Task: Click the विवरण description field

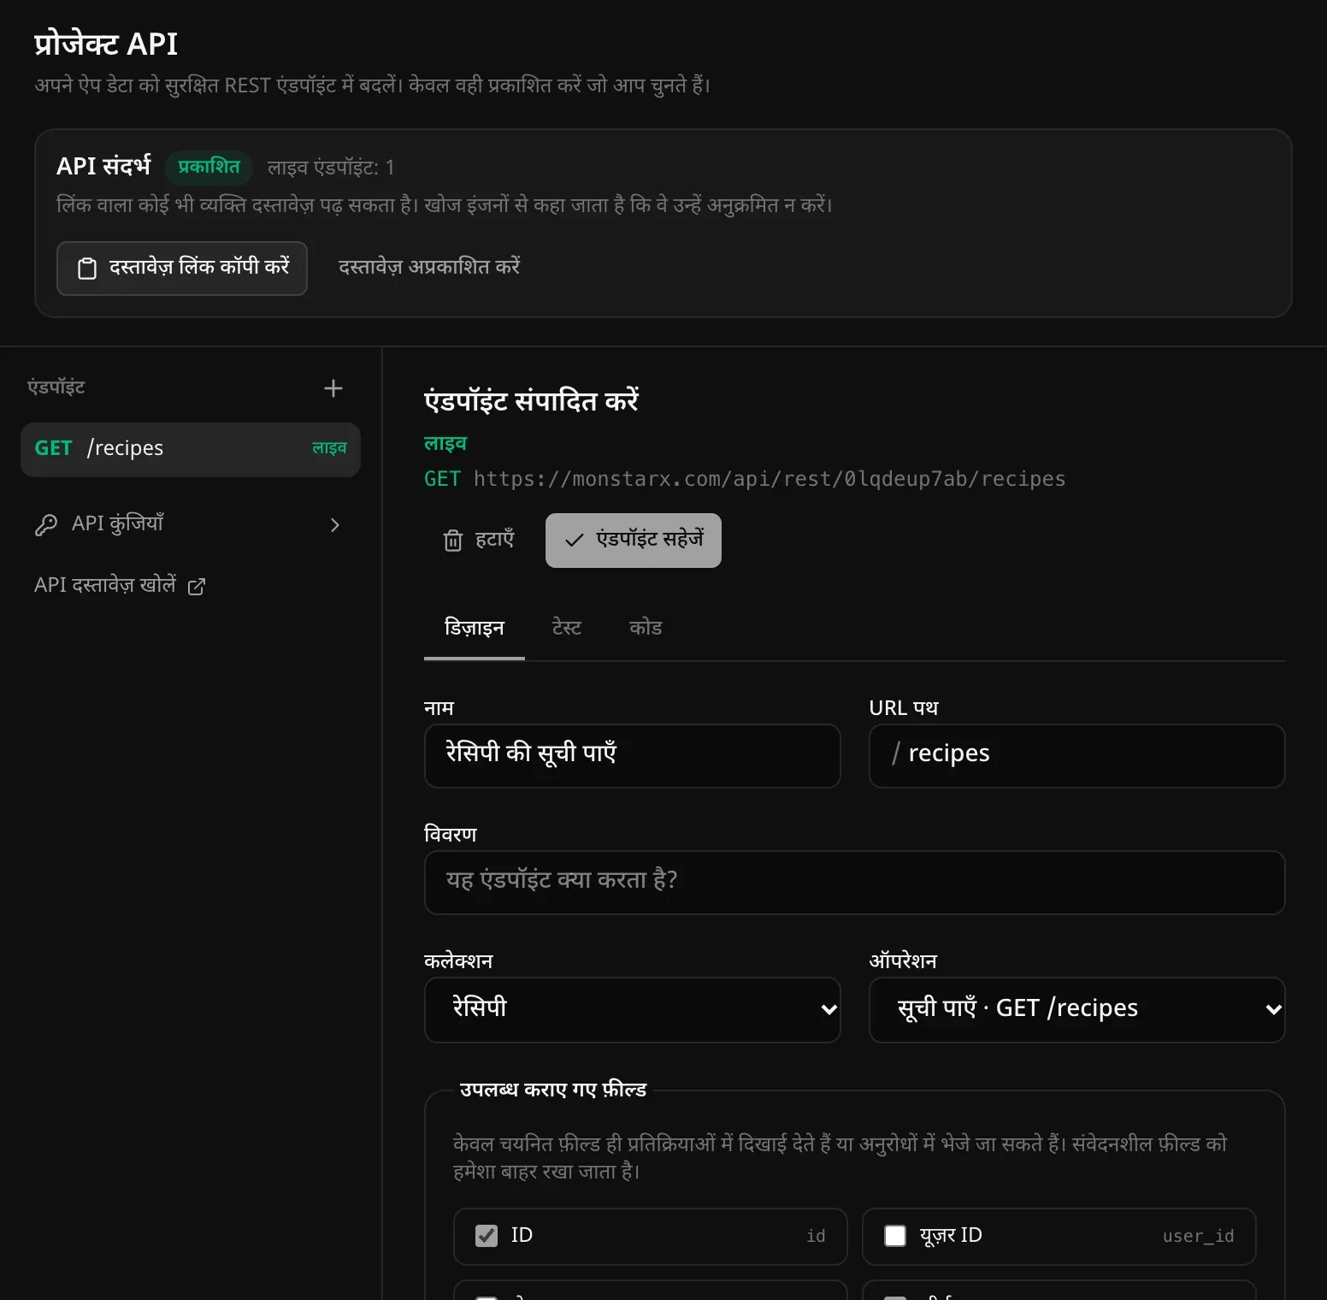Action: [x=855, y=883]
